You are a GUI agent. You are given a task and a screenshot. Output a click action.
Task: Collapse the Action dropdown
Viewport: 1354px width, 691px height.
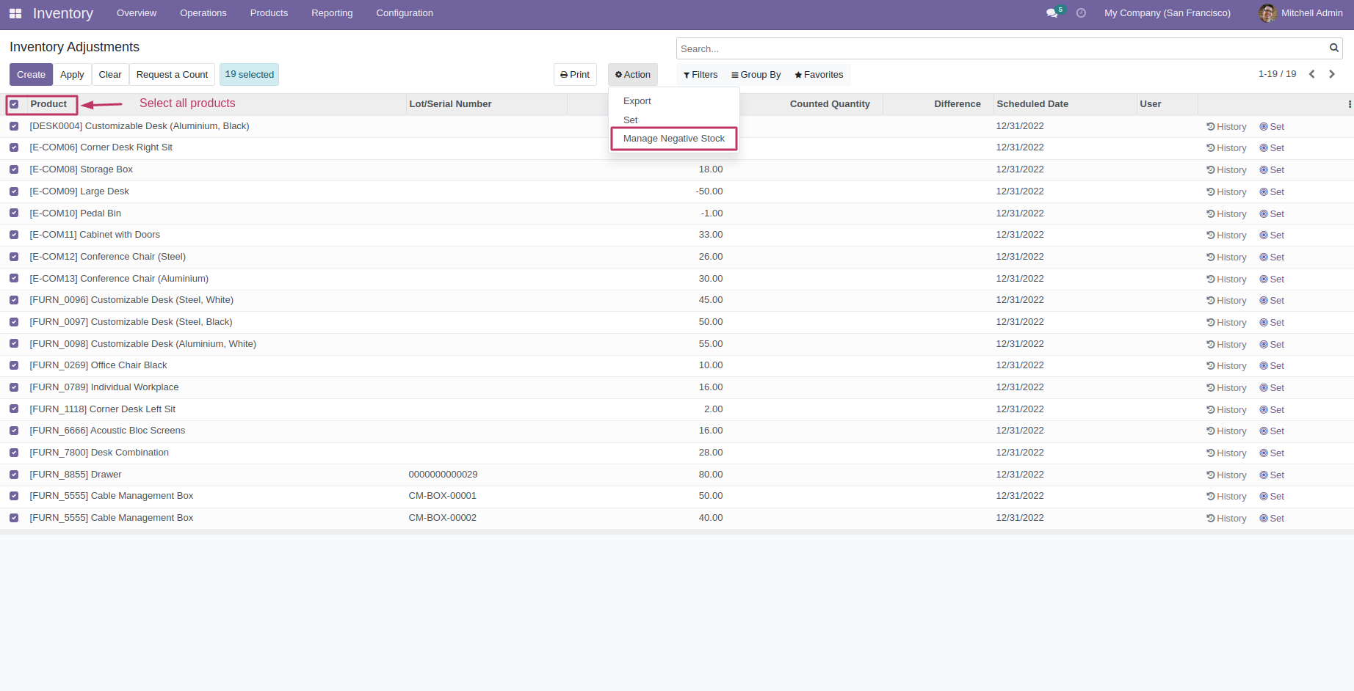[x=633, y=75]
